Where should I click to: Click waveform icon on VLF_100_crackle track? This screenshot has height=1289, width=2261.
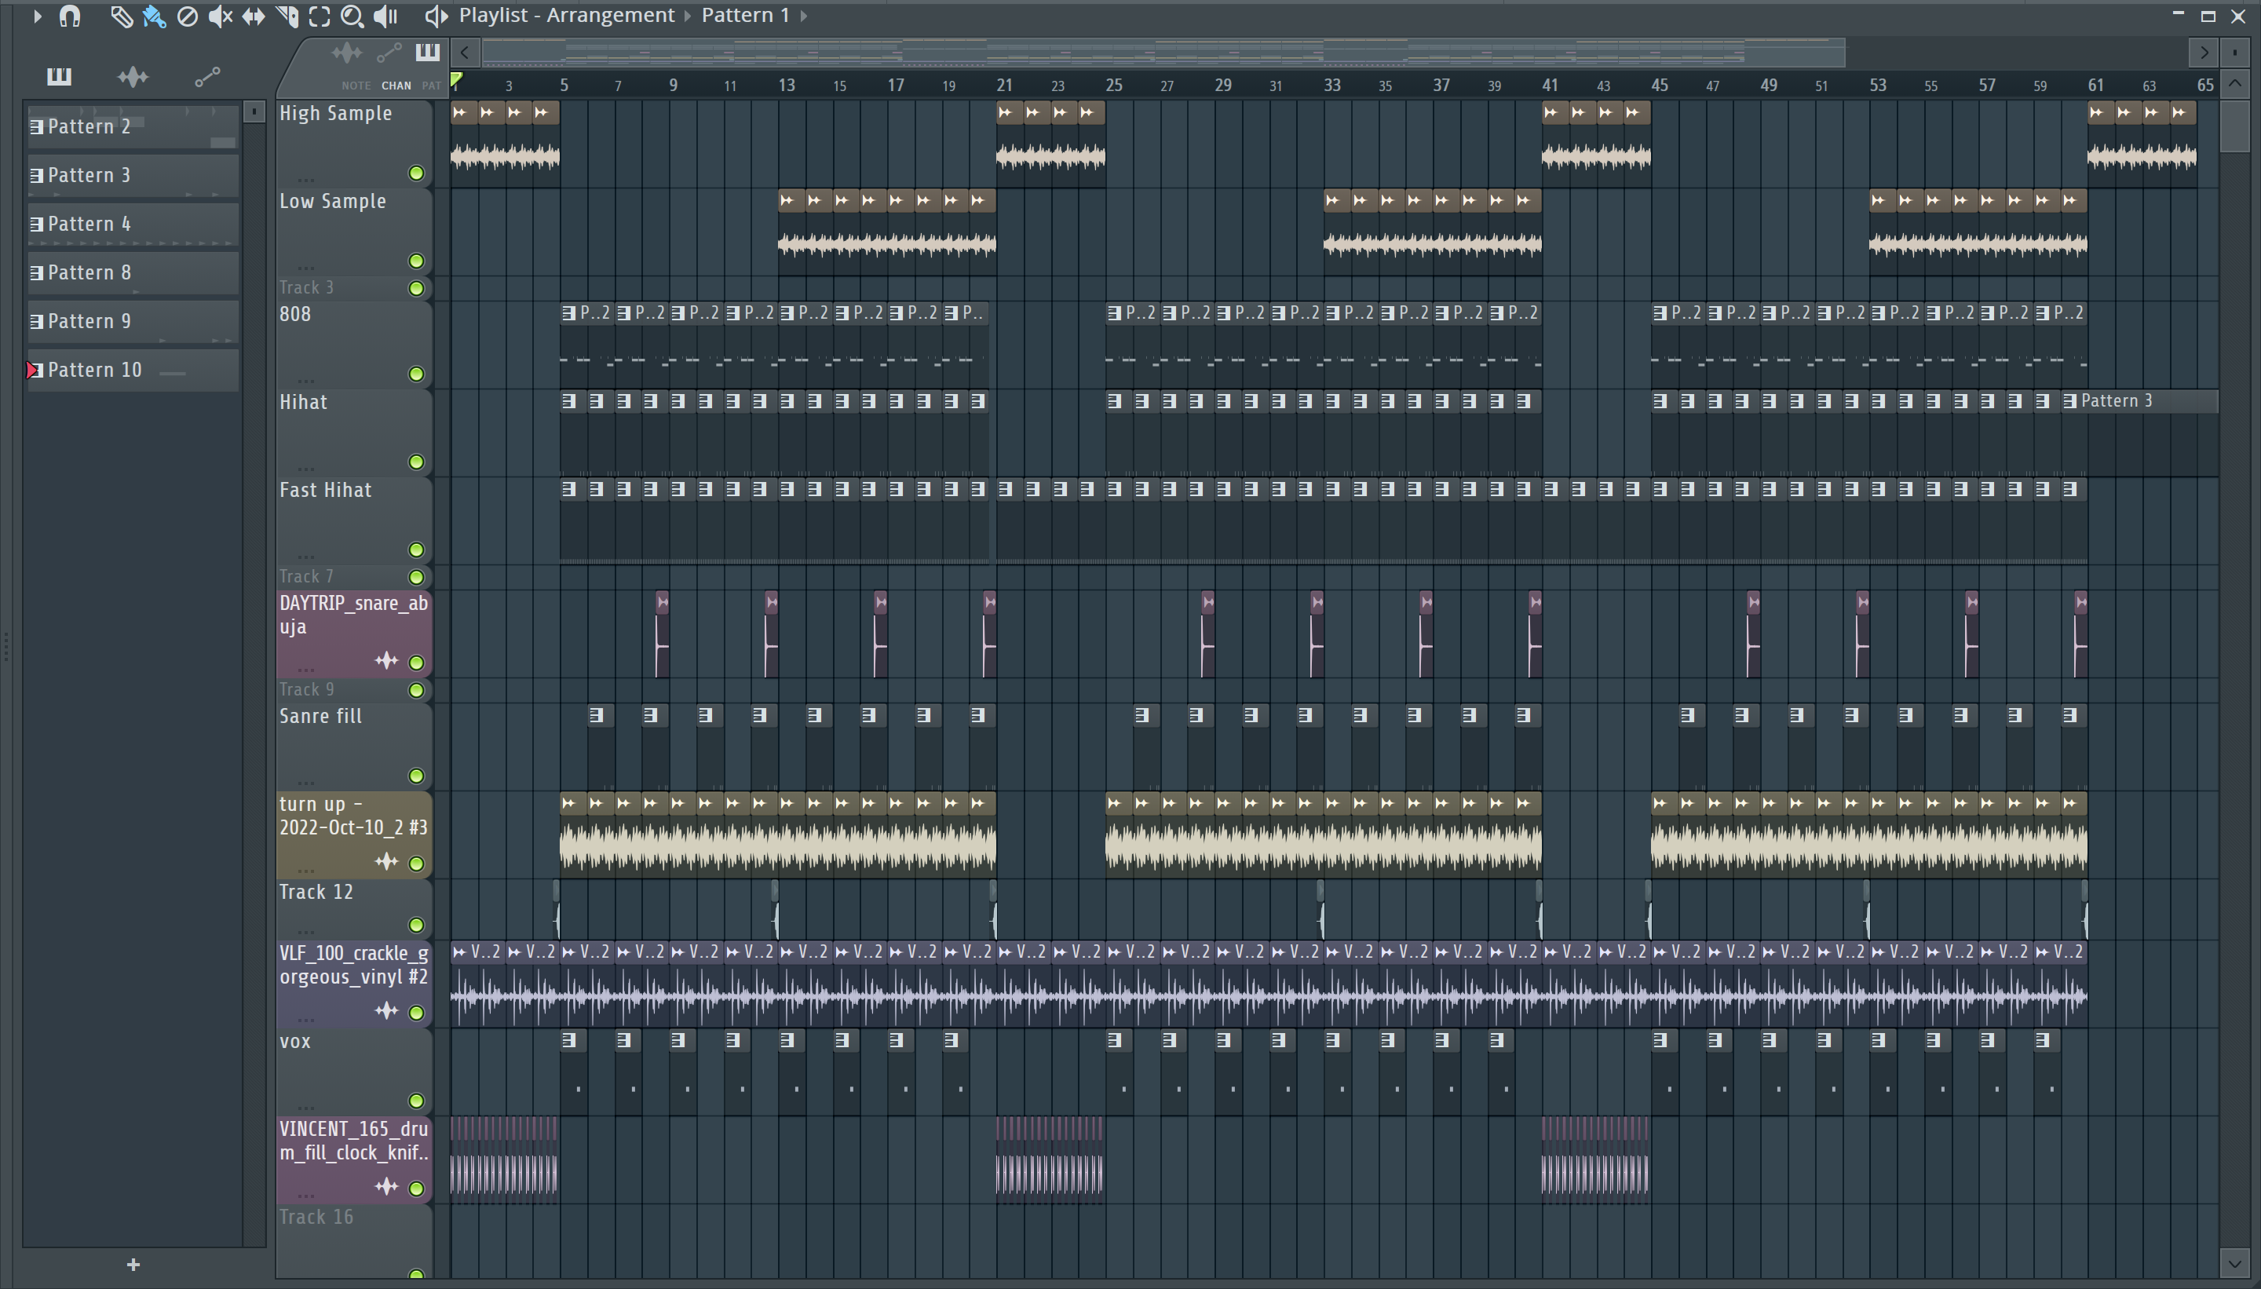386,1011
